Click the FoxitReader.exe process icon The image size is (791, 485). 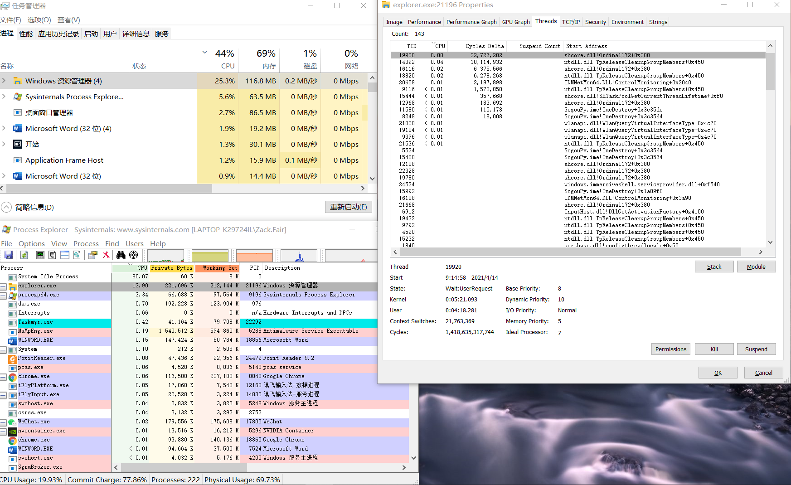[x=12, y=359]
